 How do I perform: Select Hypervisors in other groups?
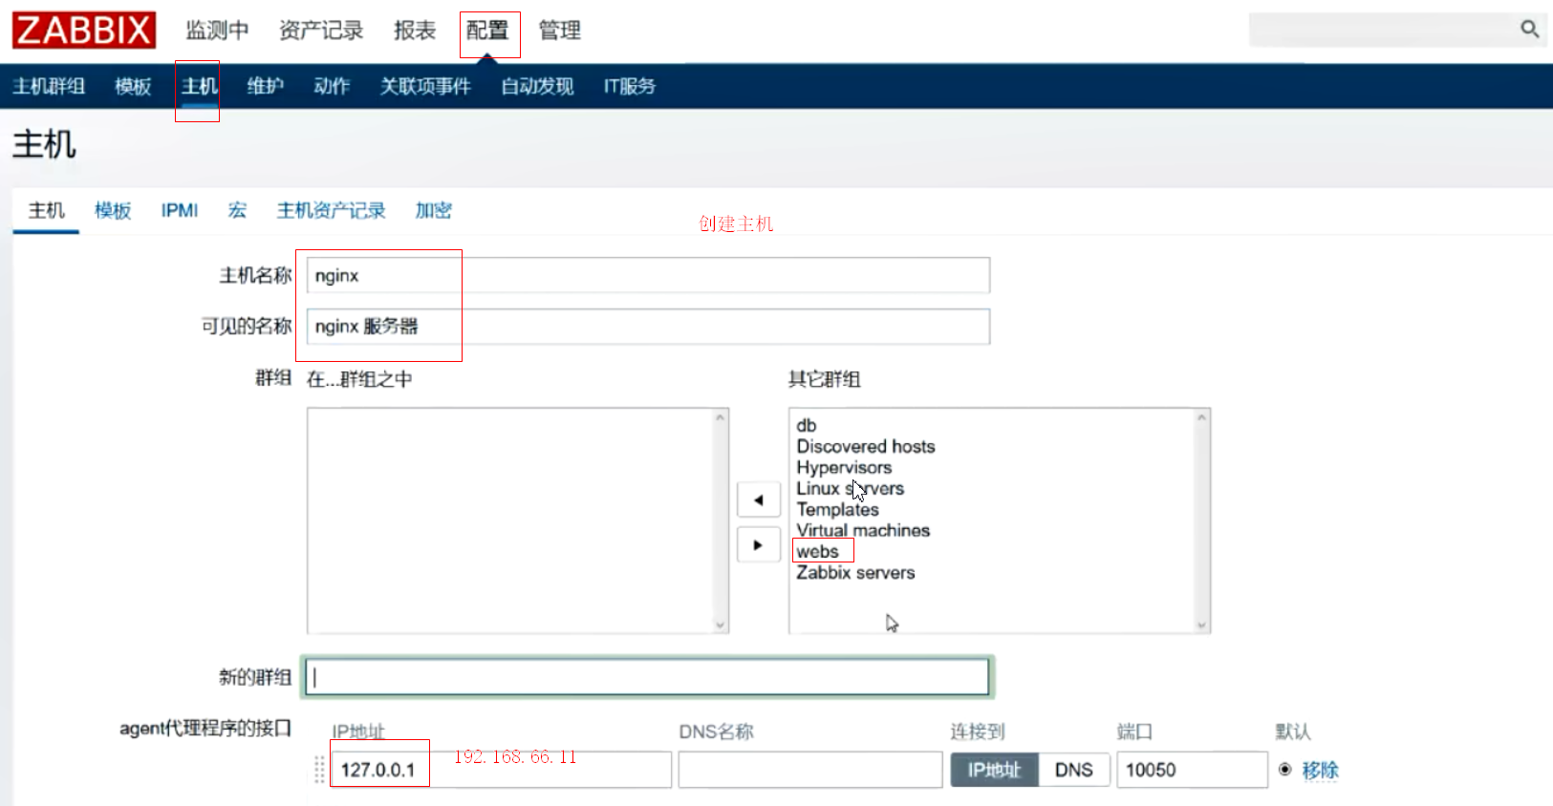coord(844,467)
